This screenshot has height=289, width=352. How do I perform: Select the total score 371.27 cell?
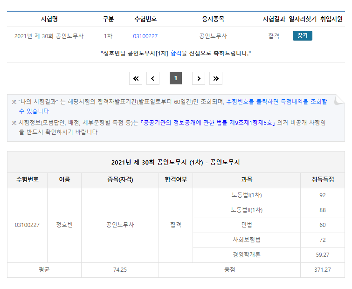point(322,270)
